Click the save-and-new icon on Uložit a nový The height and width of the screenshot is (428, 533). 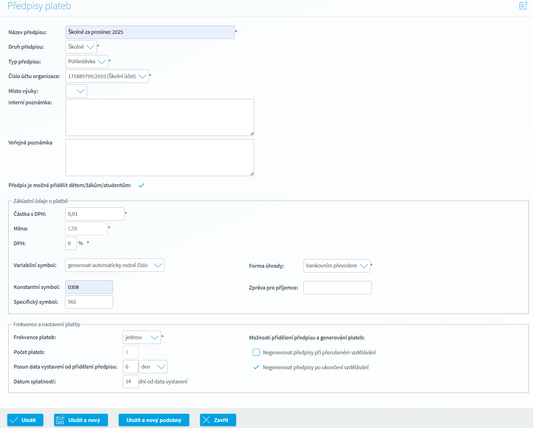[60, 420]
